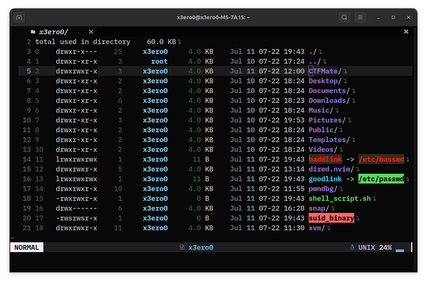This screenshot has height=283, width=427.
Task: Close the x3ero0/ tab with its X
Action: 91,32
